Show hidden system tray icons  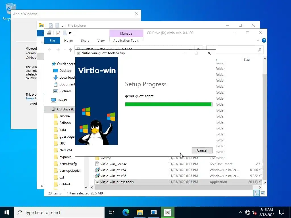240,212
